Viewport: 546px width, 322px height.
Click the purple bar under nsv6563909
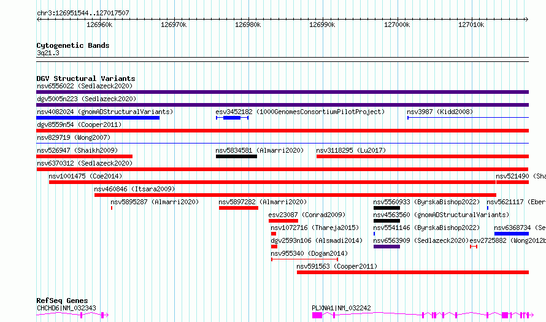click(386, 247)
